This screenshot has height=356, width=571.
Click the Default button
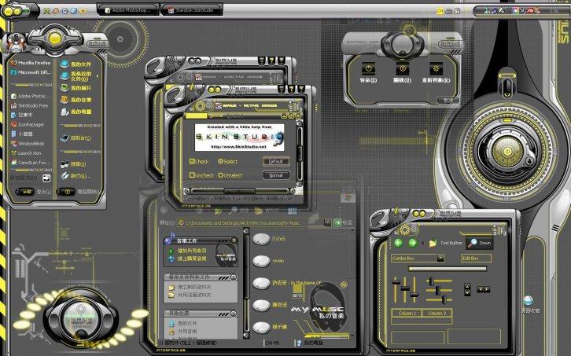[x=276, y=161]
